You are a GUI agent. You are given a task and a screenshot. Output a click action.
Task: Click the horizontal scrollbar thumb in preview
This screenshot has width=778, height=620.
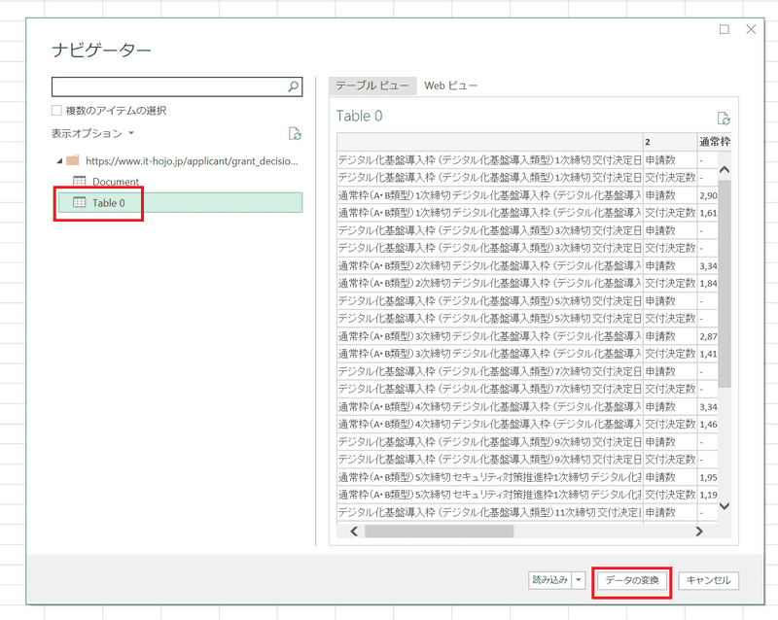pos(440,532)
